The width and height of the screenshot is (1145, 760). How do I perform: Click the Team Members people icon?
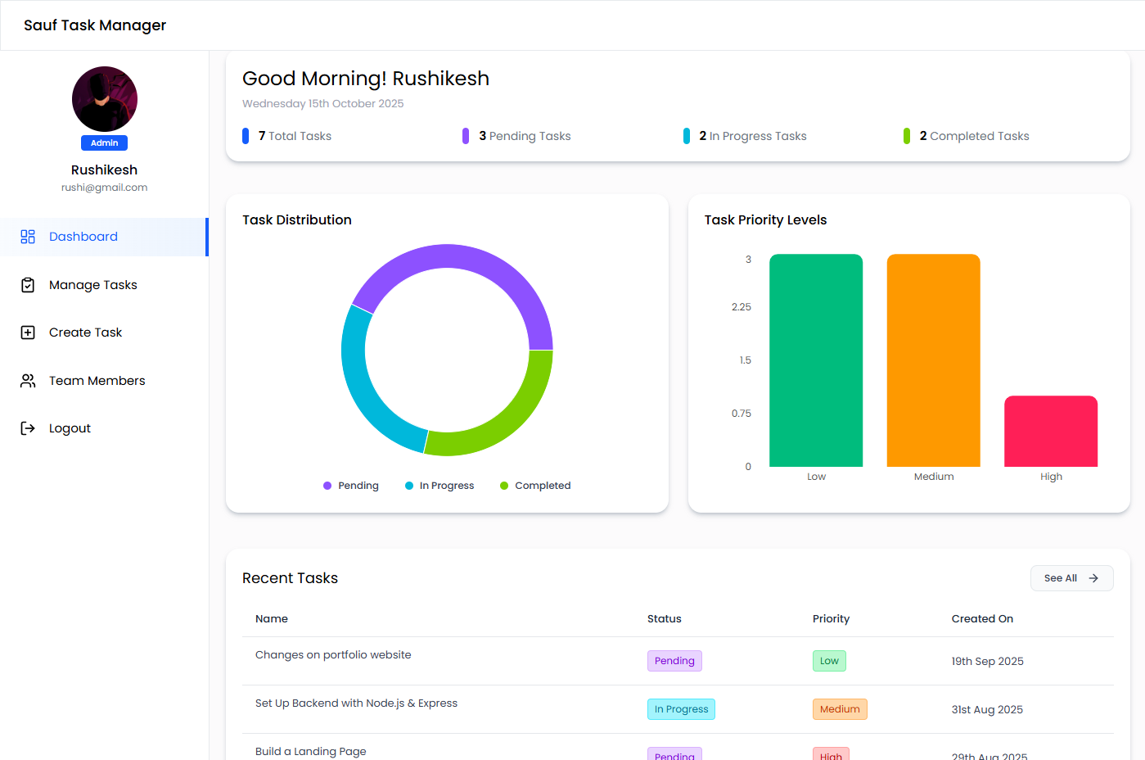28,381
